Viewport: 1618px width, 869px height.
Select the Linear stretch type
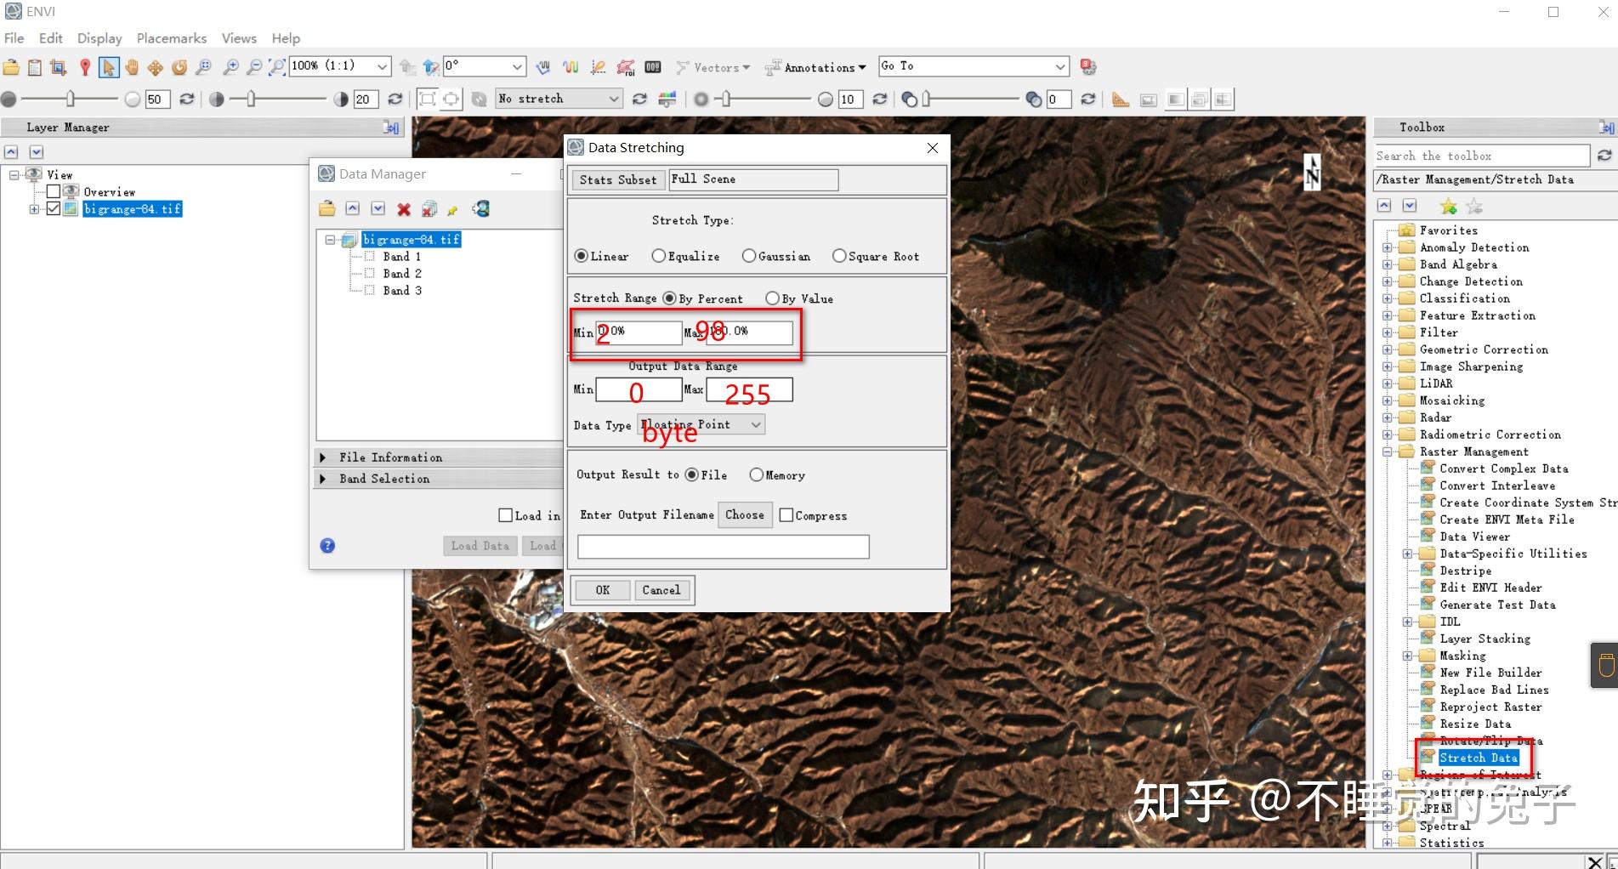click(582, 256)
